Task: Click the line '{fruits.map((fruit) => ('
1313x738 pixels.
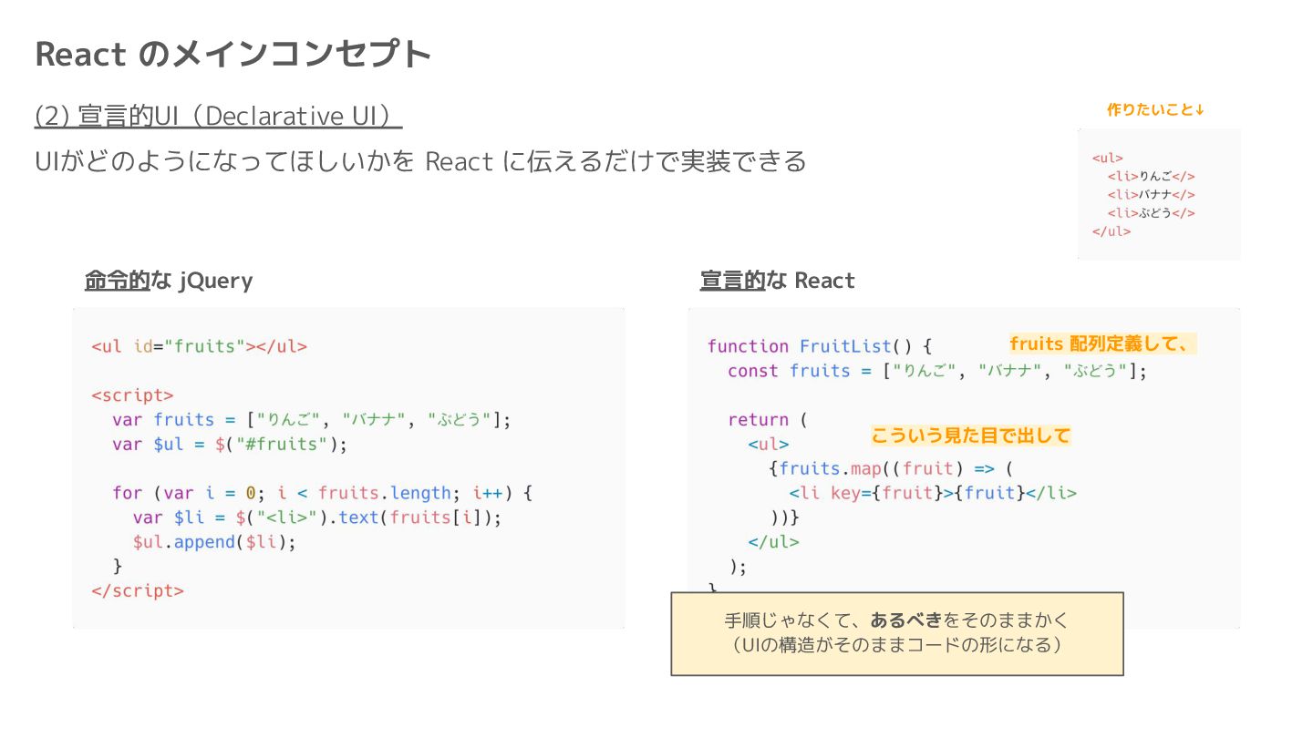Action: (x=891, y=469)
